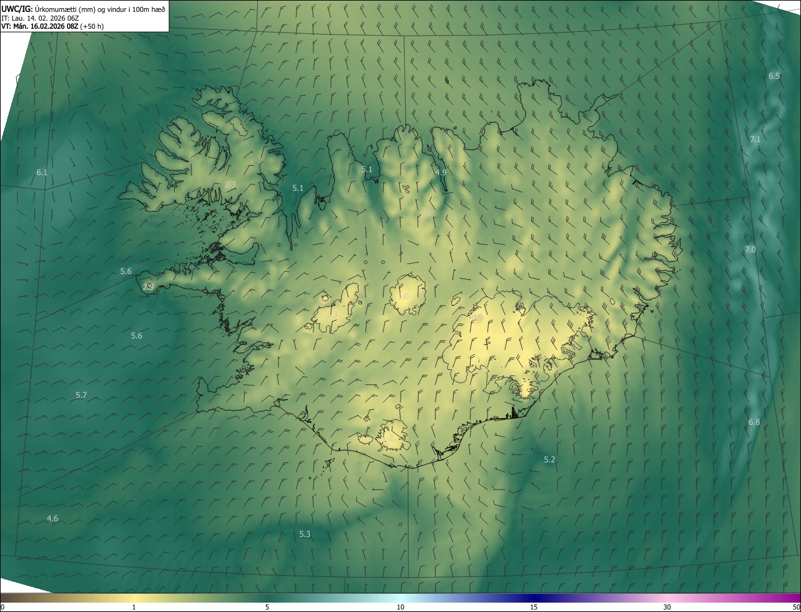Click the 7.1 value label on the map
Screen dimensions: 801x612
click(755, 139)
